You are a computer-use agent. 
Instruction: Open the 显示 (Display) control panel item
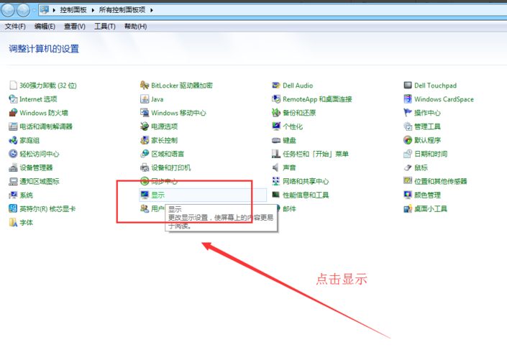click(x=157, y=195)
